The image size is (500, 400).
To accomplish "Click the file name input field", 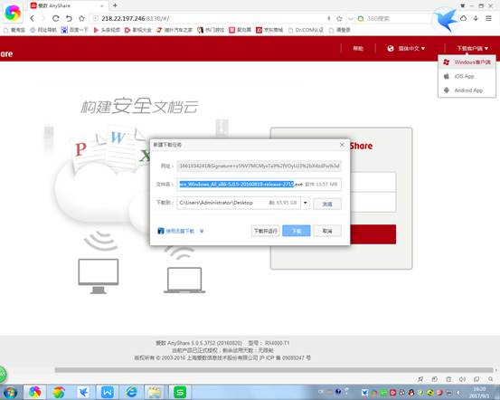I will click(x=259, y=185).
